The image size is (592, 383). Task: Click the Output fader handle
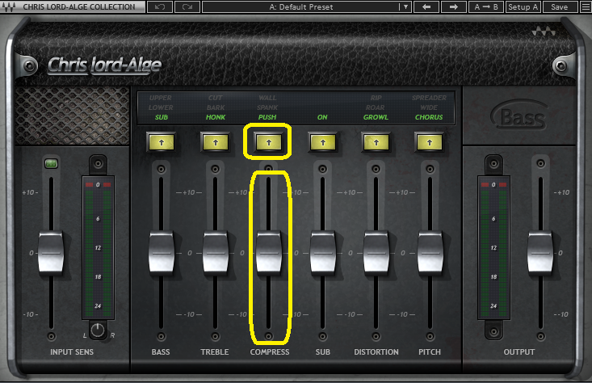pyautogui.click(x=539, y=252)
